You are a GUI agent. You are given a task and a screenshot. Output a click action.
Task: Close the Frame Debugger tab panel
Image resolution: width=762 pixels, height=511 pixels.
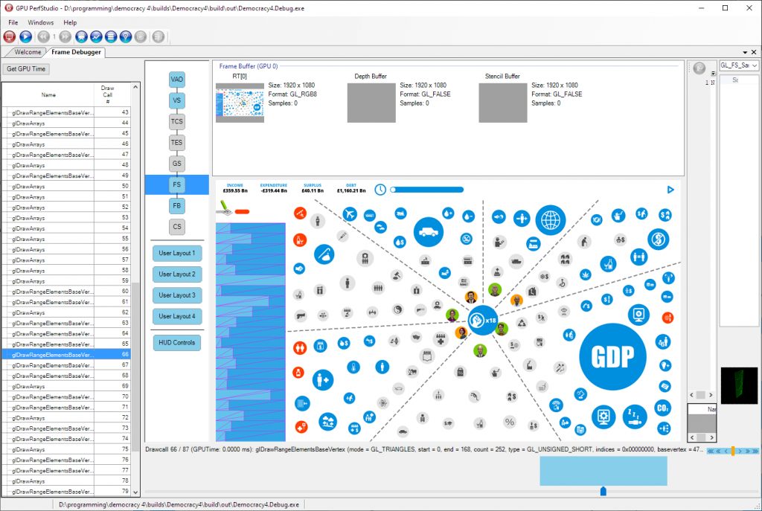click(x=754, y=52)
